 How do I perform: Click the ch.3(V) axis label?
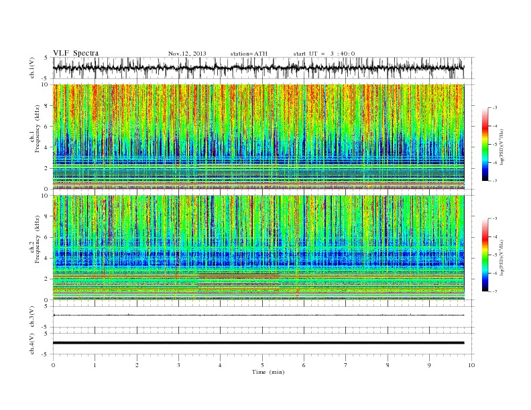[32, 317]
